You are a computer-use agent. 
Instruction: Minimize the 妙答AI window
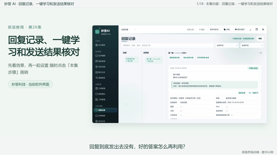pyautogui.click(x=250, y=30)
